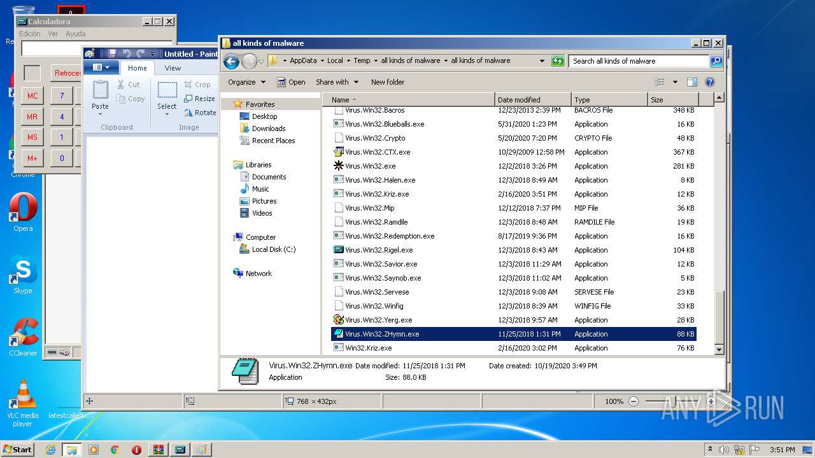Select Local Disk (C:) in navigation pane
The width and height of the screenshot is (815, 458).
tap(274, 249)
